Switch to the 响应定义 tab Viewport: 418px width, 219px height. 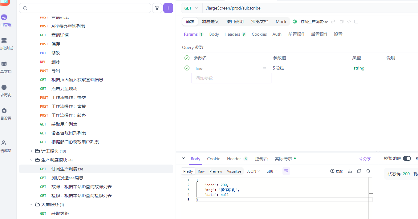pos(210,22)
